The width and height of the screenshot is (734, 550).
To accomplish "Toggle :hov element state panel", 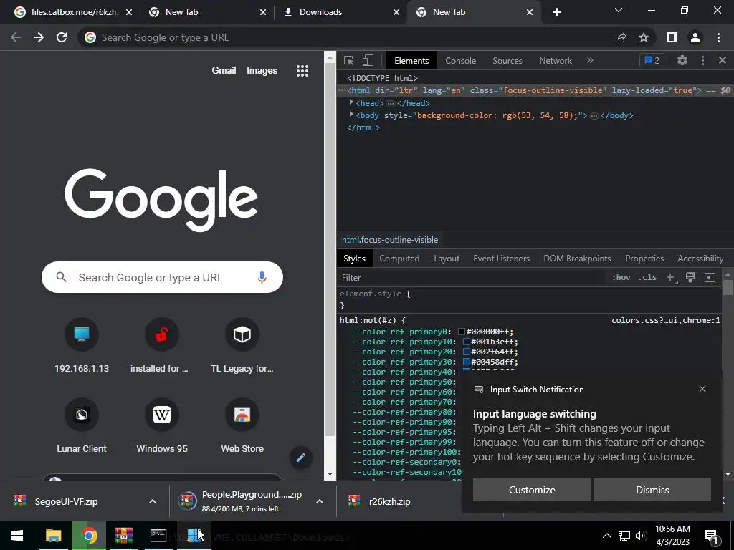I will (621, 277).
